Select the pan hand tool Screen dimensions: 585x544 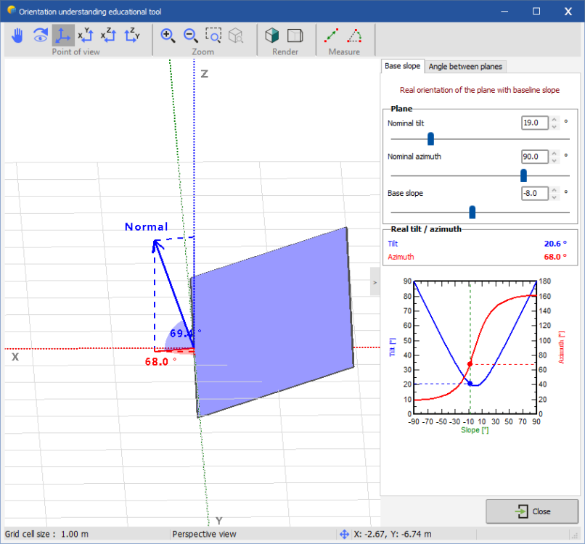pos(18,36)
